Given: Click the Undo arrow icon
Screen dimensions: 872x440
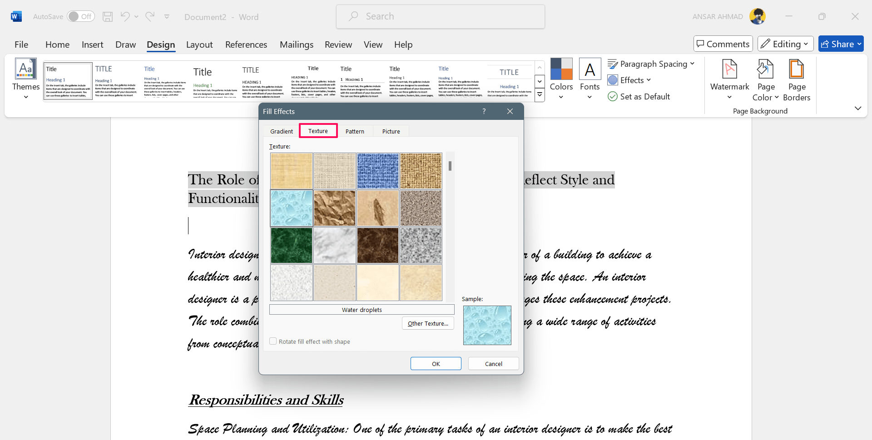Looking at the screenshot, I should click(125, 17).
